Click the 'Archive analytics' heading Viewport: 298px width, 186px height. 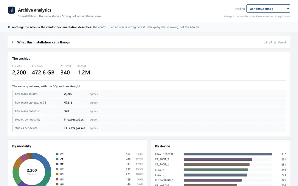(35, 10)
